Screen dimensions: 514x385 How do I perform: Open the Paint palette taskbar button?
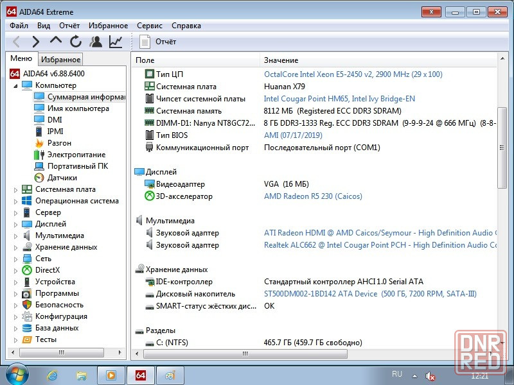point(170,375)
